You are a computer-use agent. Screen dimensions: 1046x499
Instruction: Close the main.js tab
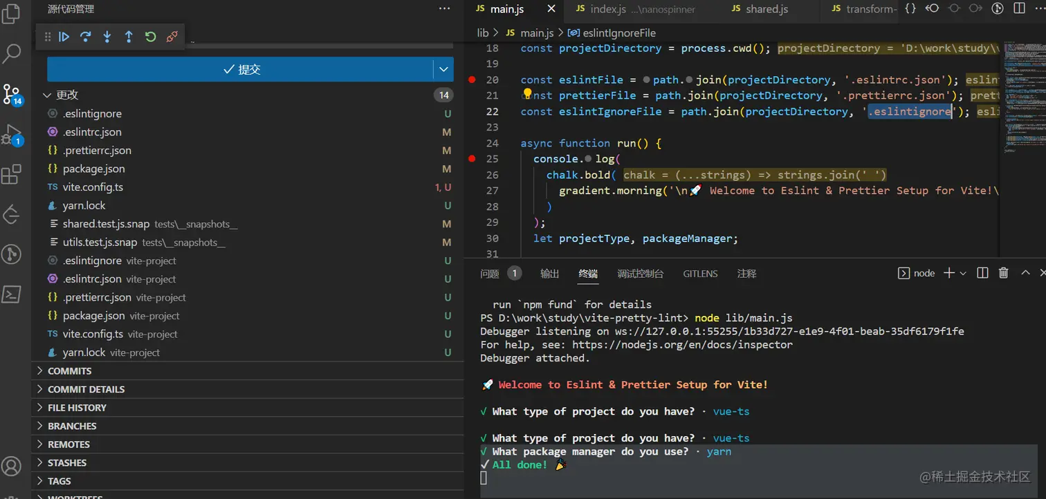[x=551, y=9]
